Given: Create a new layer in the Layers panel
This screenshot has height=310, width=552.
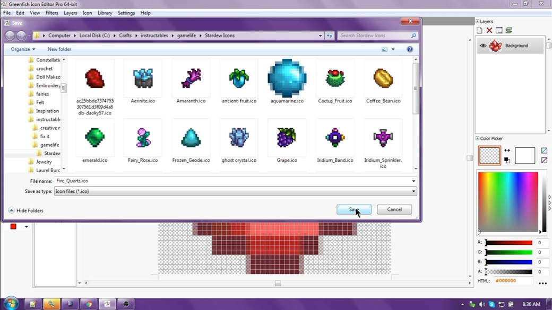Looking at the screenshot, I should pyautogui.click(x=479, y=30).
